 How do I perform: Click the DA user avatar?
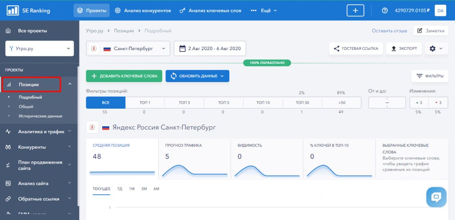(x=440, y=10)
